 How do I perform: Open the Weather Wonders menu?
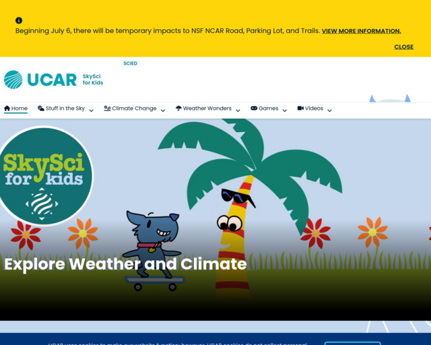tap(203, 108)
